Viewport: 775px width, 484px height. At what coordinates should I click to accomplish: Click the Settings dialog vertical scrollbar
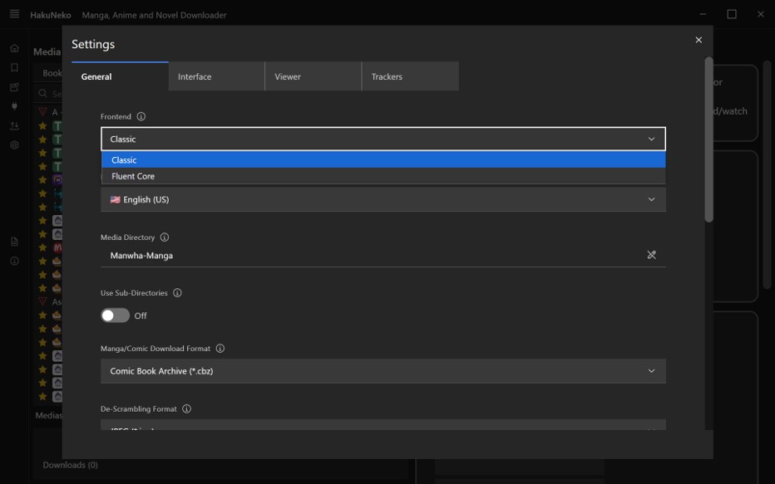point(708,139)
